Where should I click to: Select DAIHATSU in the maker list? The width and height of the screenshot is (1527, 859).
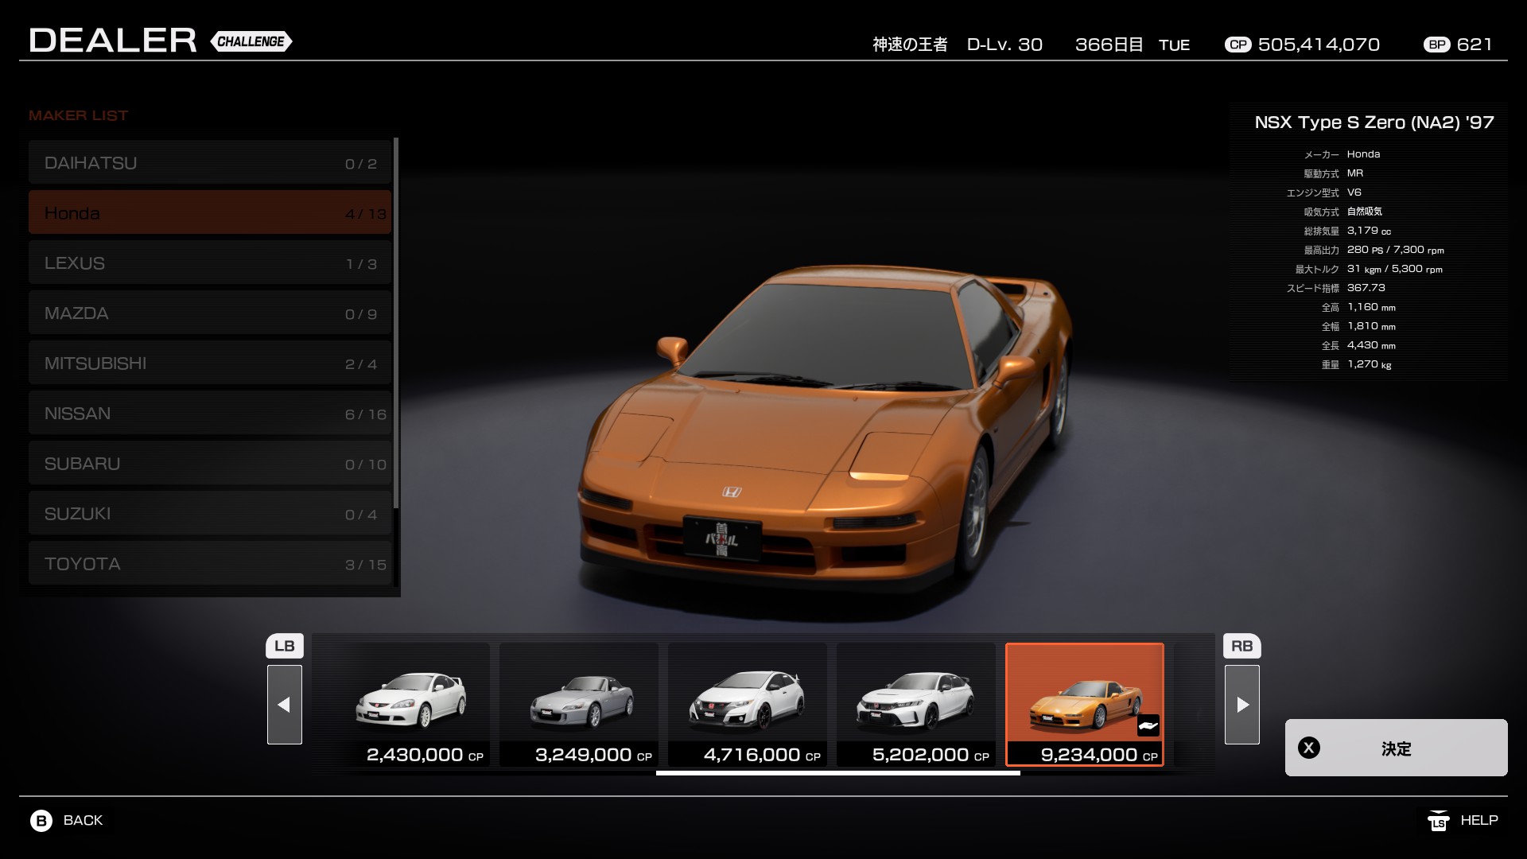point(210,163)
